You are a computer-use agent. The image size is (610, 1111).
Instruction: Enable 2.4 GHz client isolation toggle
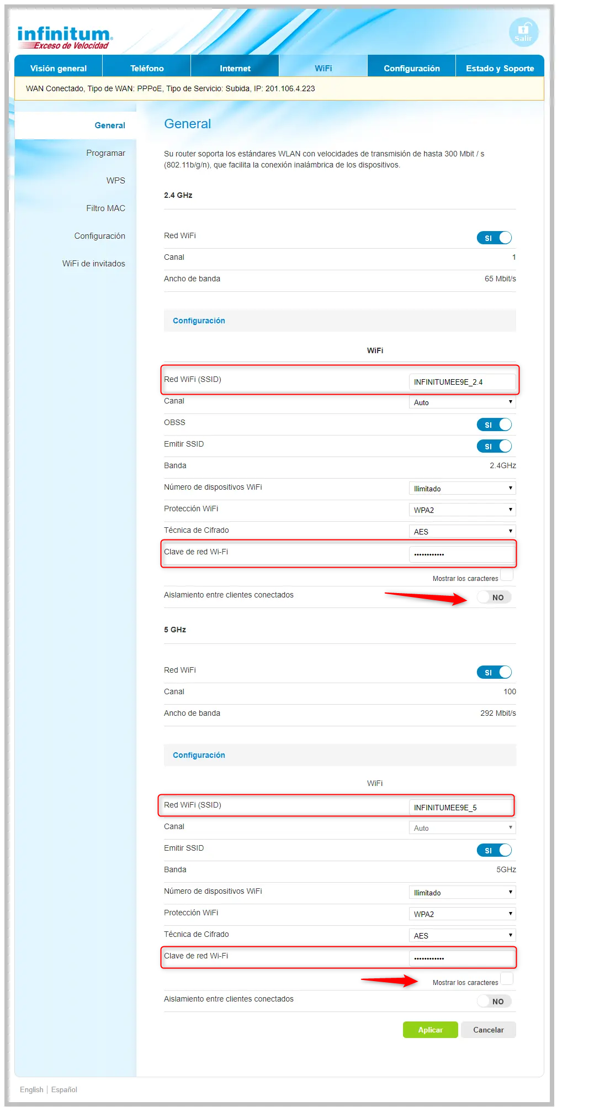494,597
